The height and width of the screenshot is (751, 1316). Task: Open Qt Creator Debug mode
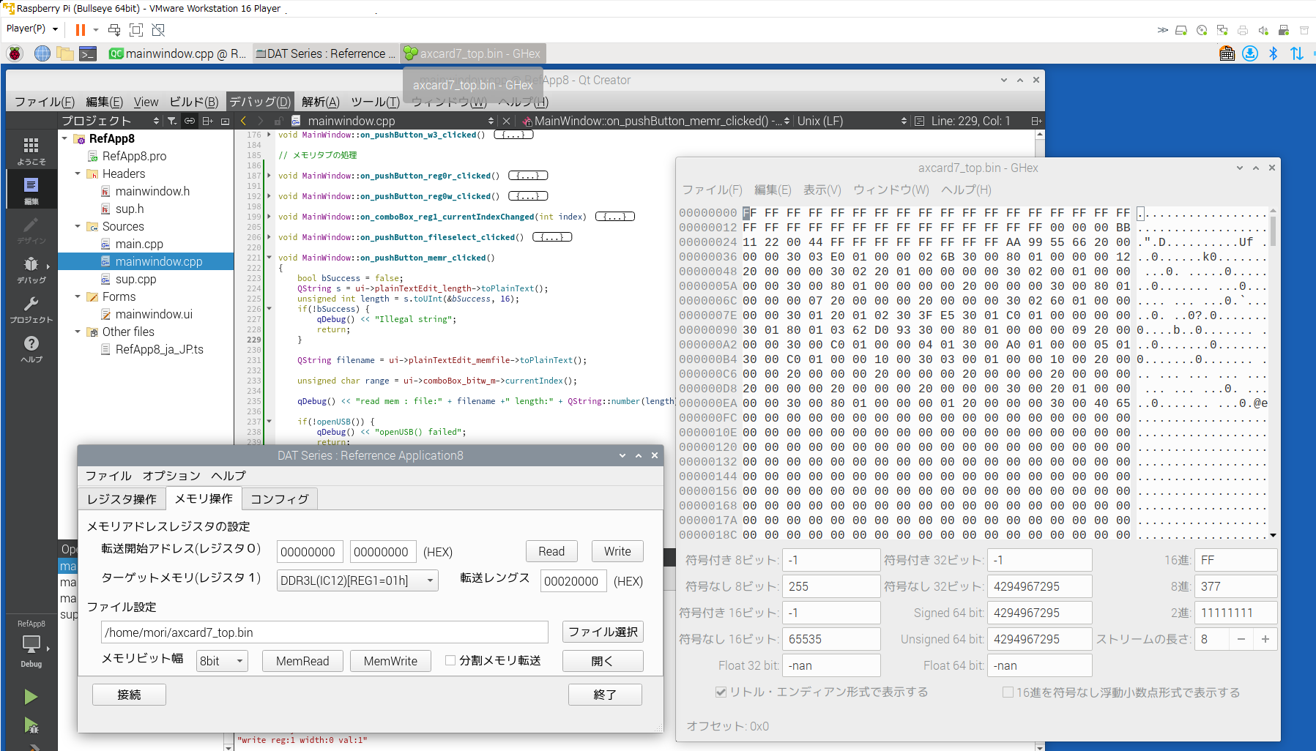tap(31, 269)
